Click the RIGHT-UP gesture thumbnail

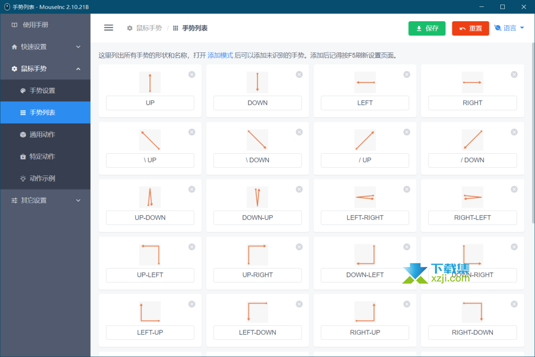coord(365,312)
